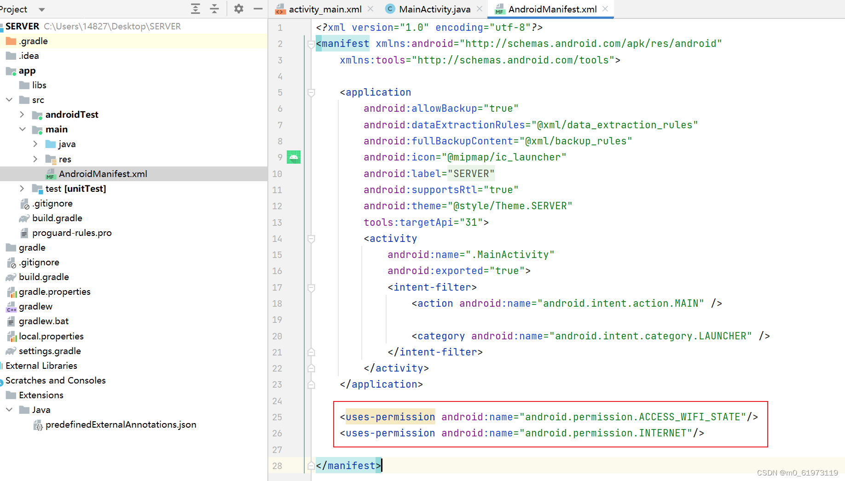Screen dimensions: 845x481
Task: Select Scratches and Consoles node
Action: 133,380
